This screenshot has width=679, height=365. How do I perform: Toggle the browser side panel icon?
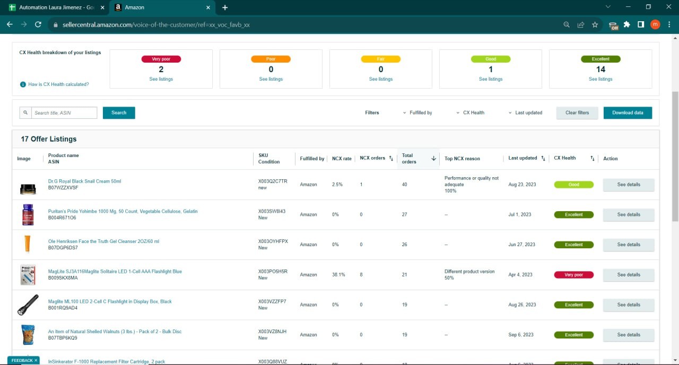click(641, 24)
